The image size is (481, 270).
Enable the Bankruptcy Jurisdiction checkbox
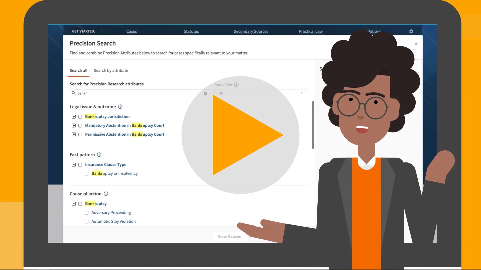tap(80, 116)
